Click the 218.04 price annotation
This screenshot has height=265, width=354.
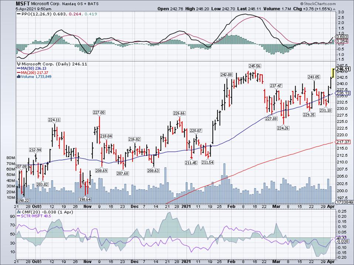(x=106, y=136)
